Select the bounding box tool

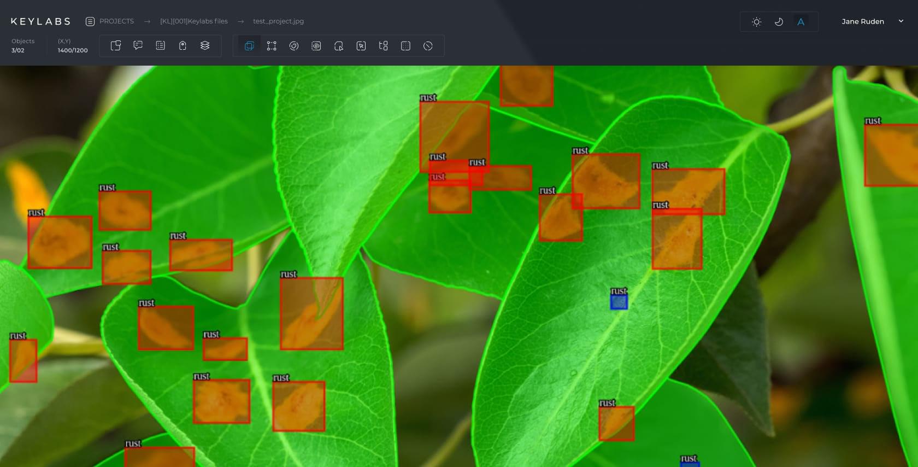[249, 46]
